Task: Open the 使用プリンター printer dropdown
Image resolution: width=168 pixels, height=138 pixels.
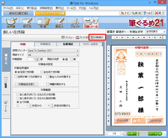Action: click(53, 51)
